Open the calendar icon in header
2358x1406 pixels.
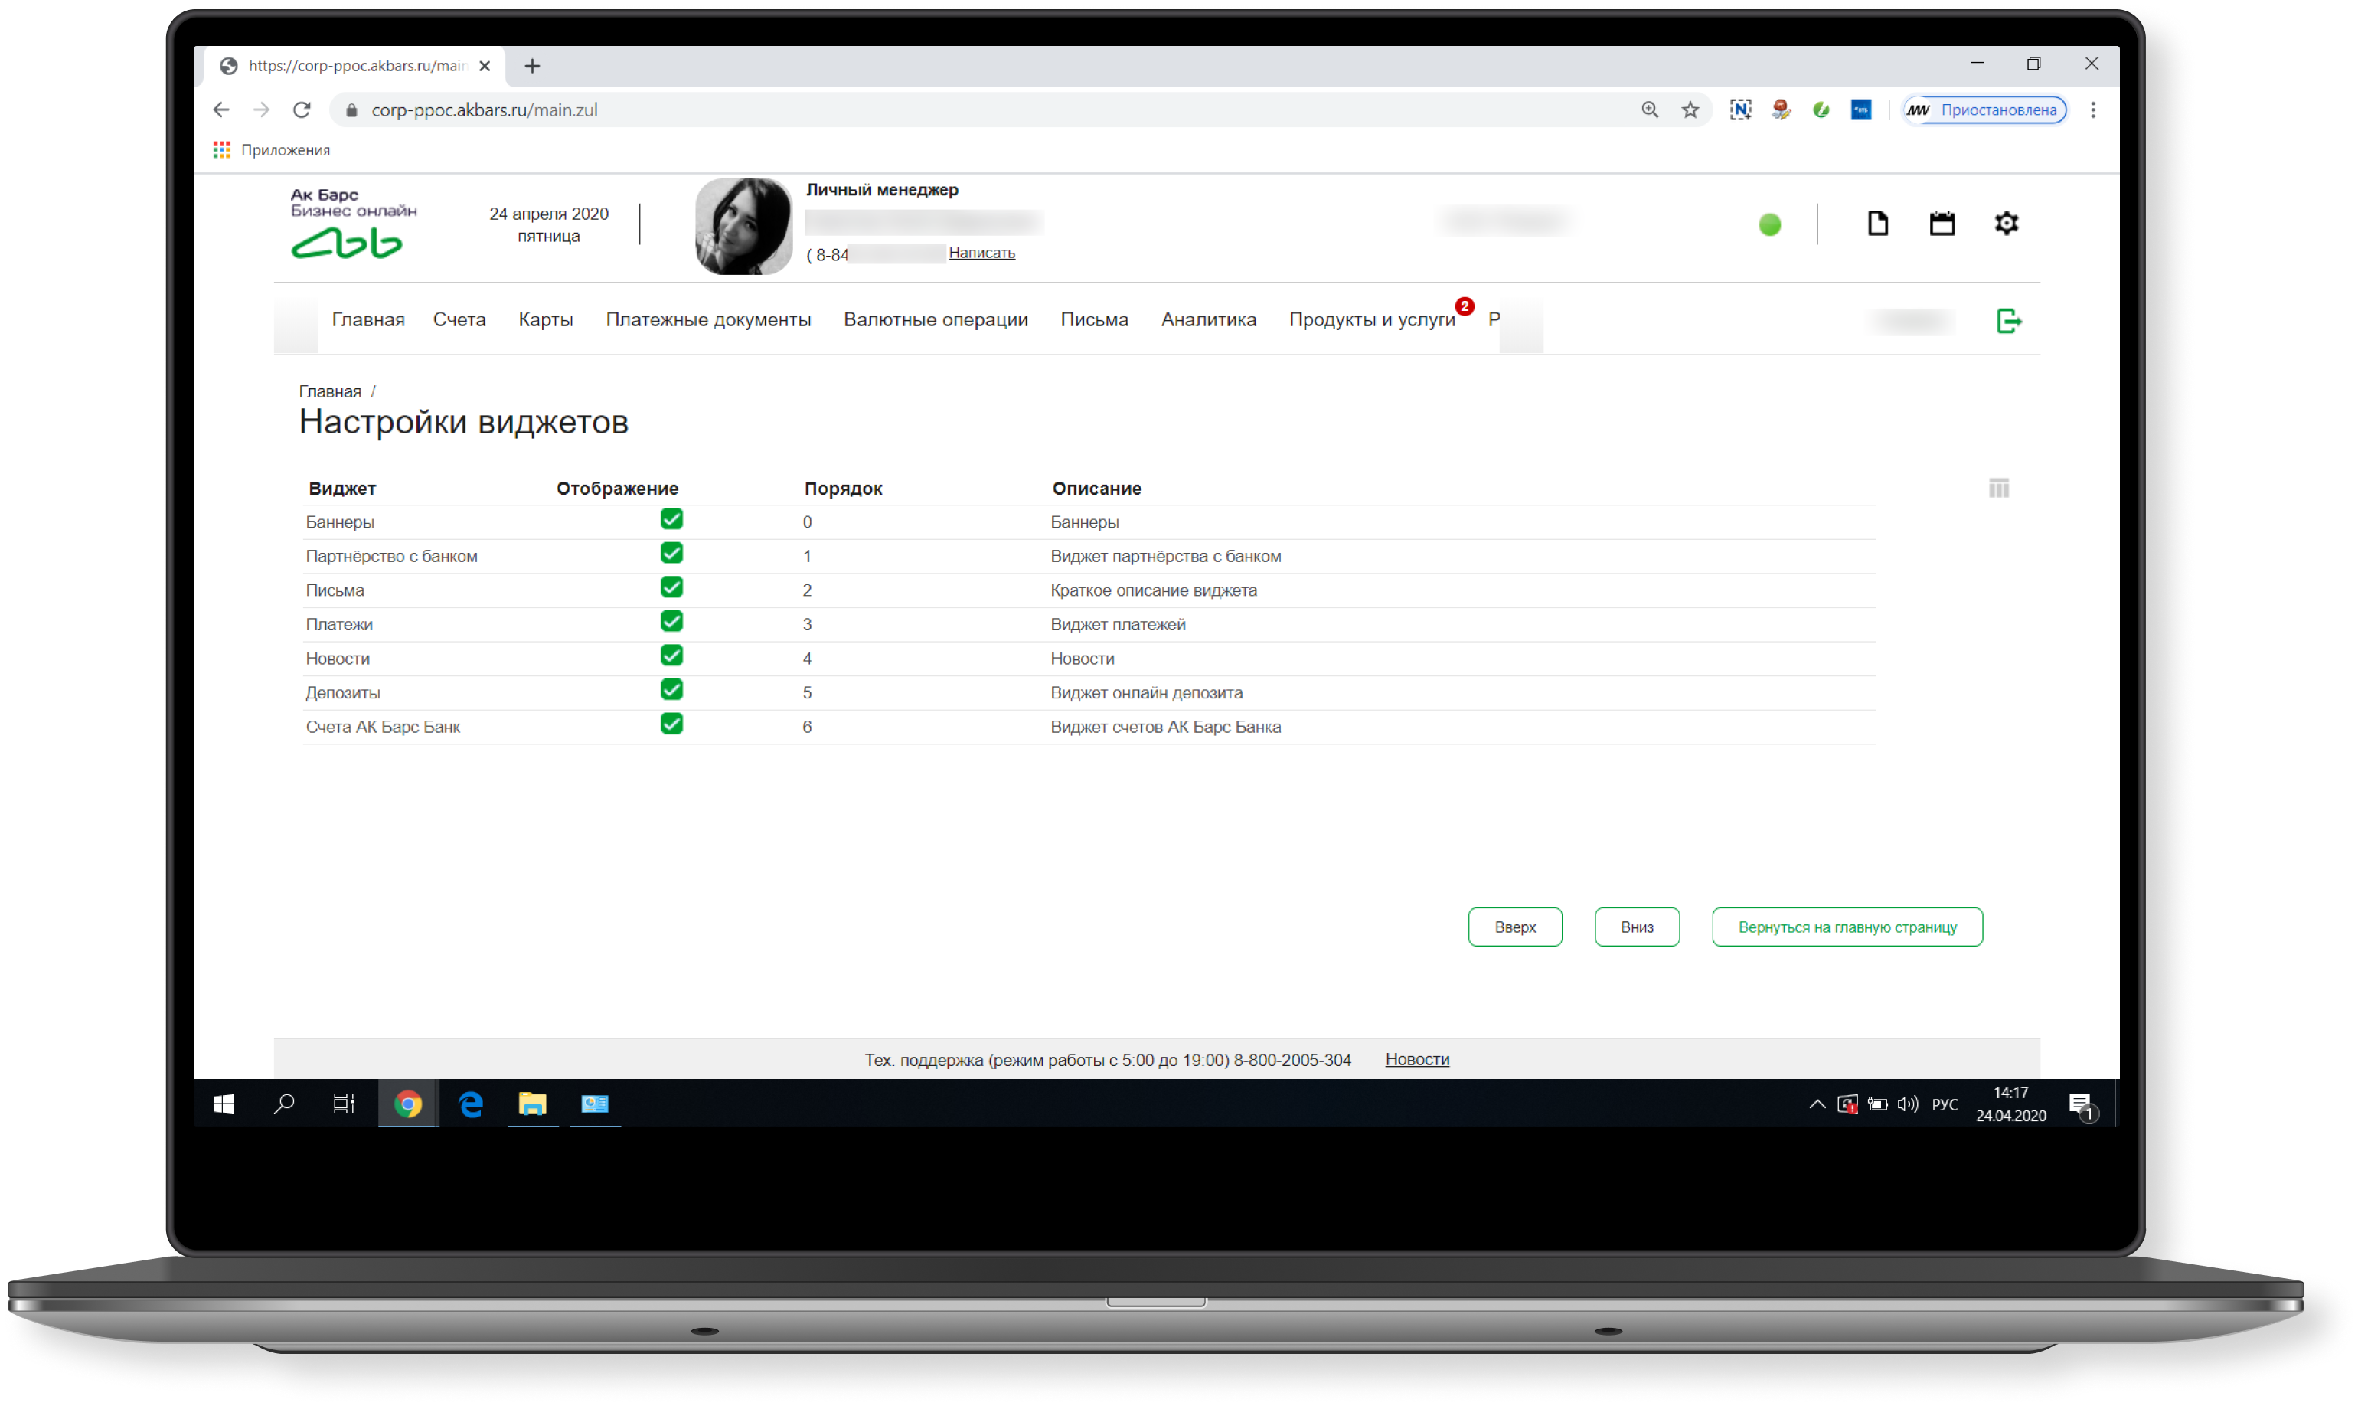(x=1942, y=224)
